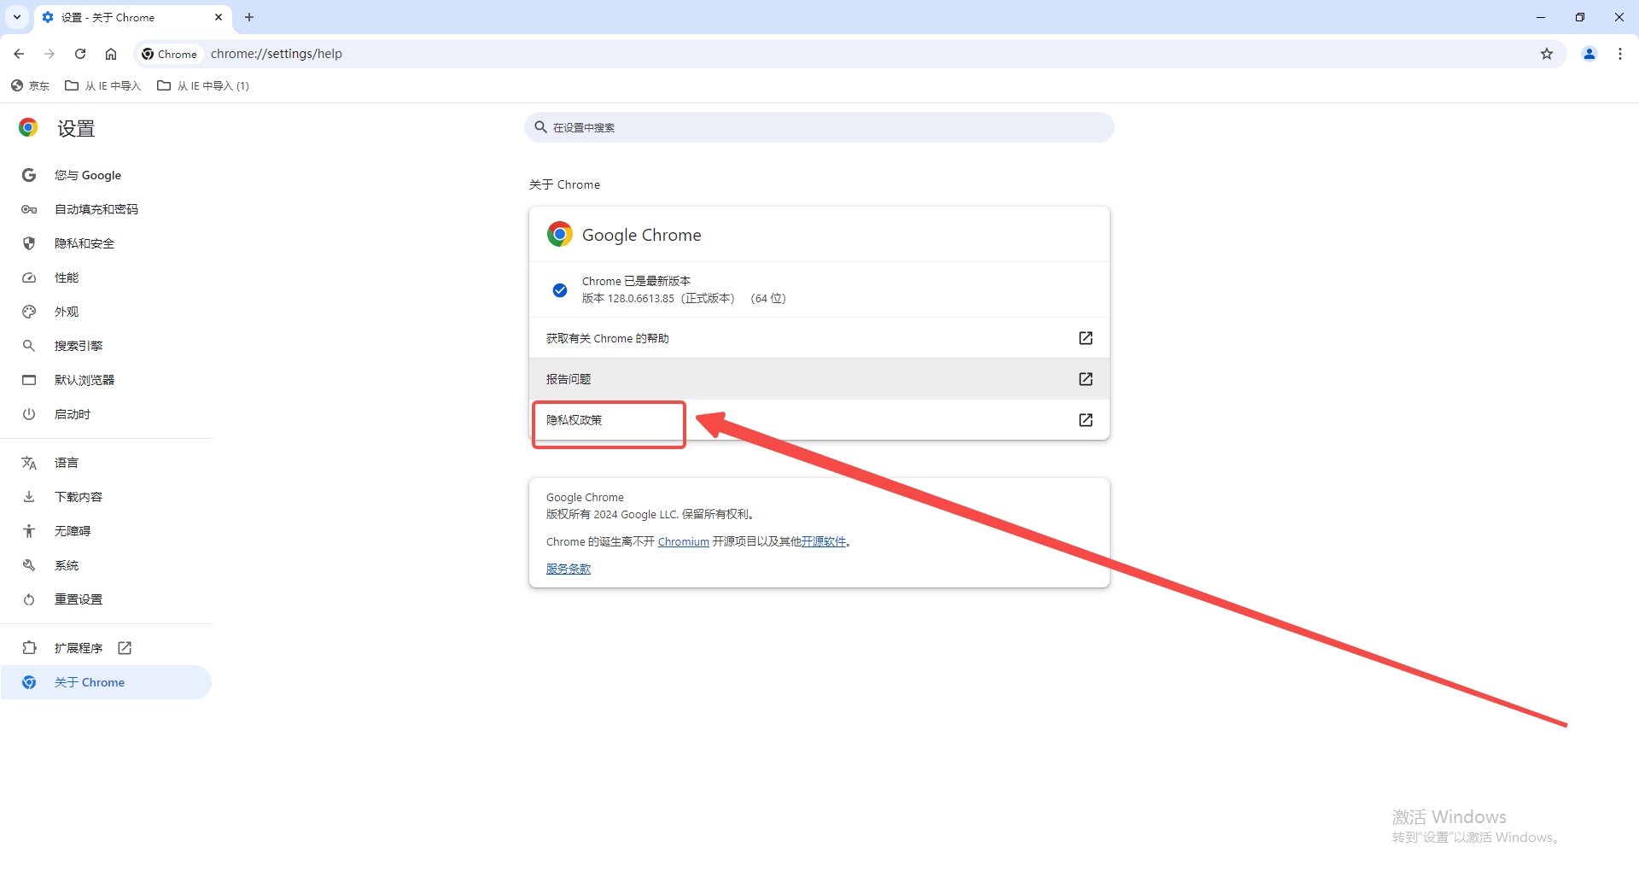Click the external-link icon beside 扩展程序
The image size is (1639, 888).
point(125,648)
